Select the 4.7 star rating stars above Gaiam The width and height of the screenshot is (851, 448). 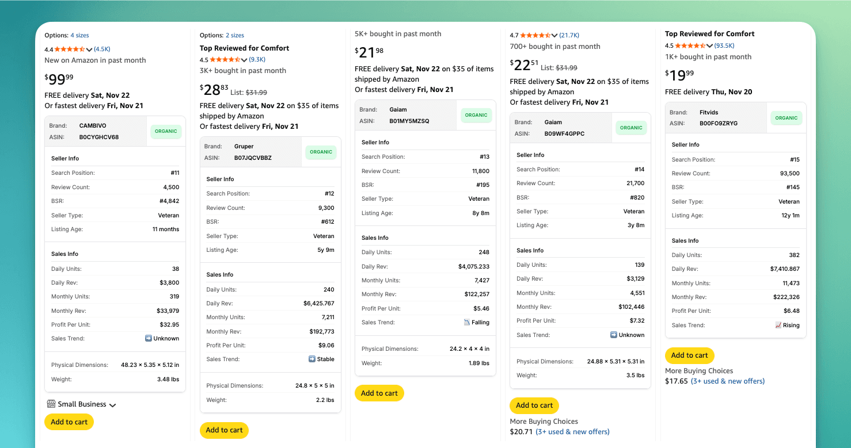(x=535, y=35)
